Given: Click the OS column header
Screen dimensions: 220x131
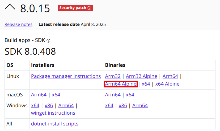Looking at the screenshot, I should [10, 65].
